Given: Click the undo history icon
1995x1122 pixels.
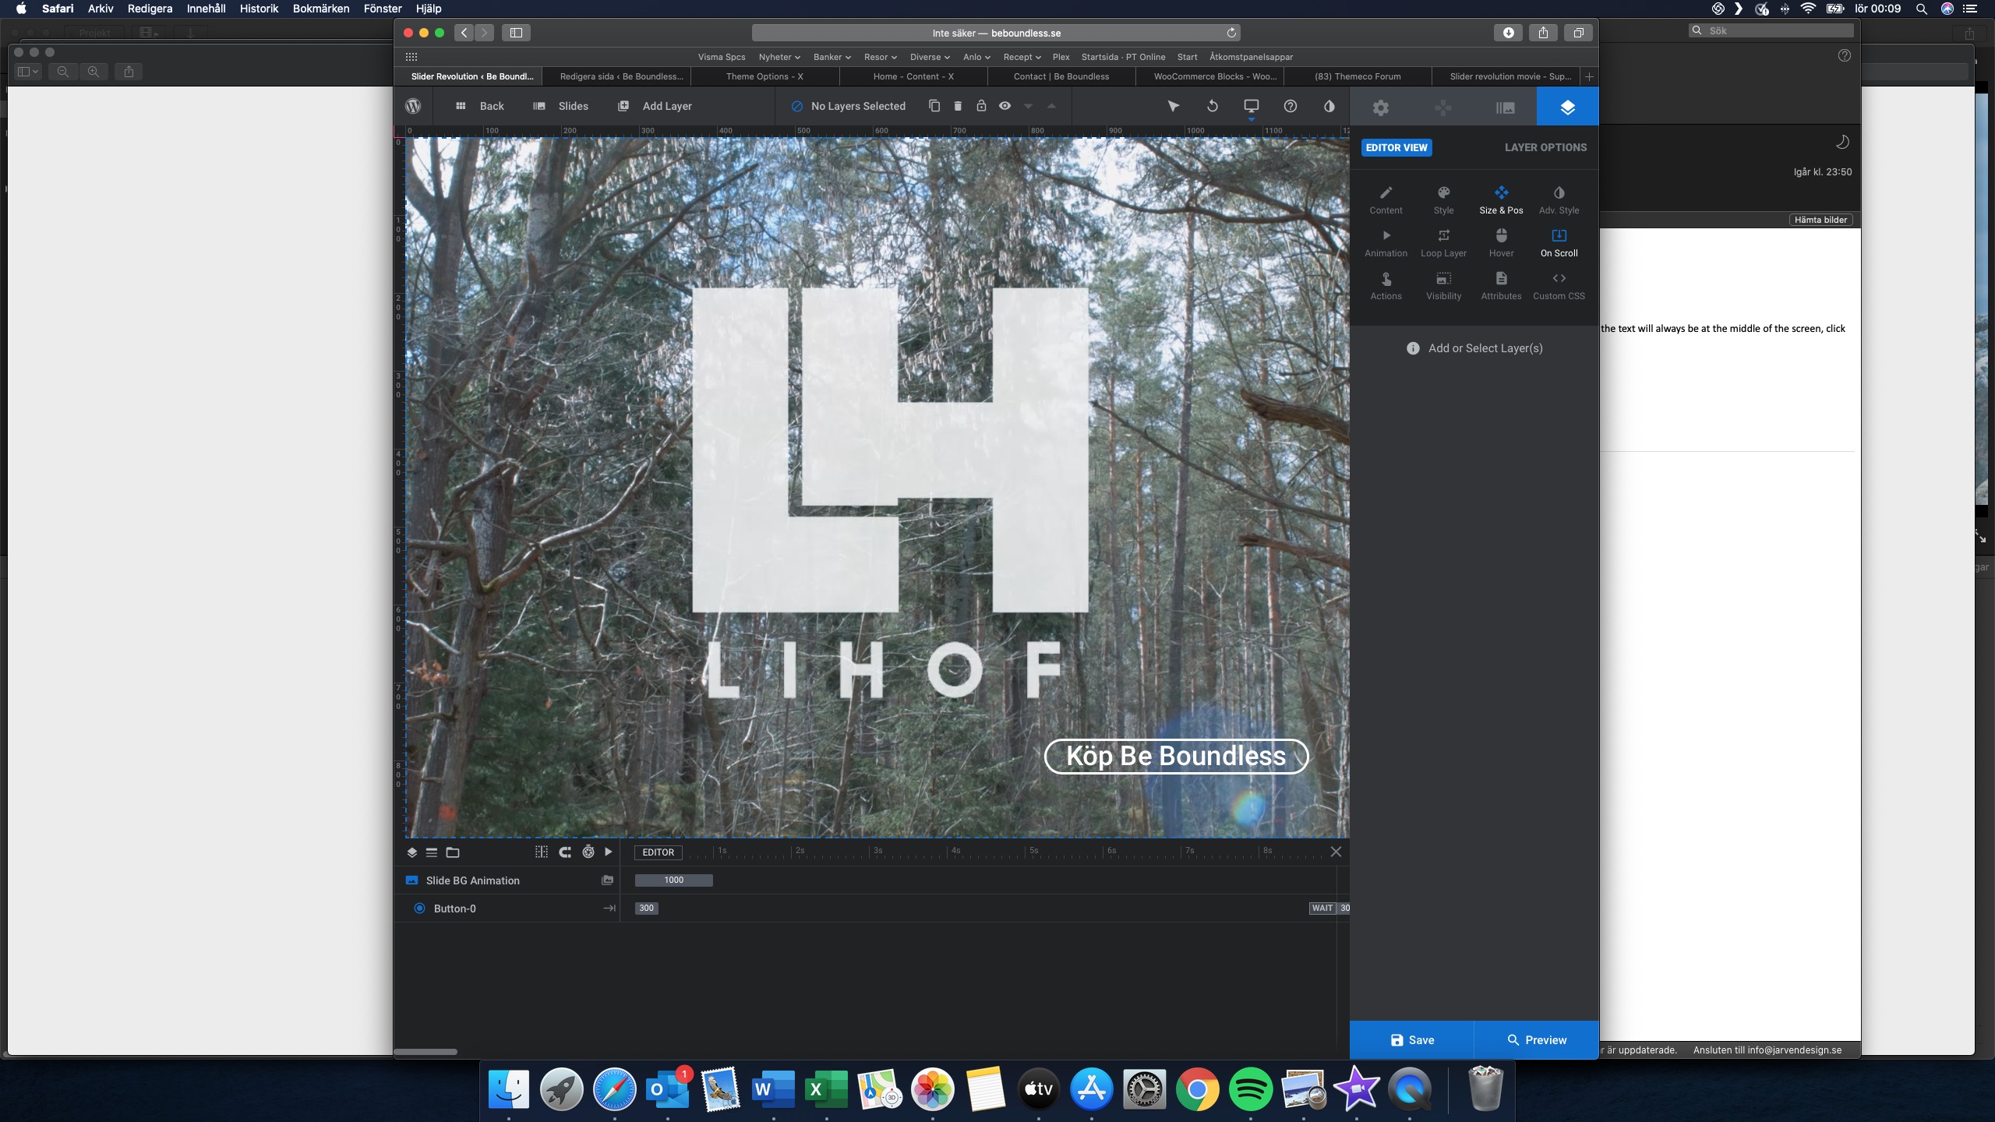Looking at the screenshot, I should click(x=1213, y=106).
